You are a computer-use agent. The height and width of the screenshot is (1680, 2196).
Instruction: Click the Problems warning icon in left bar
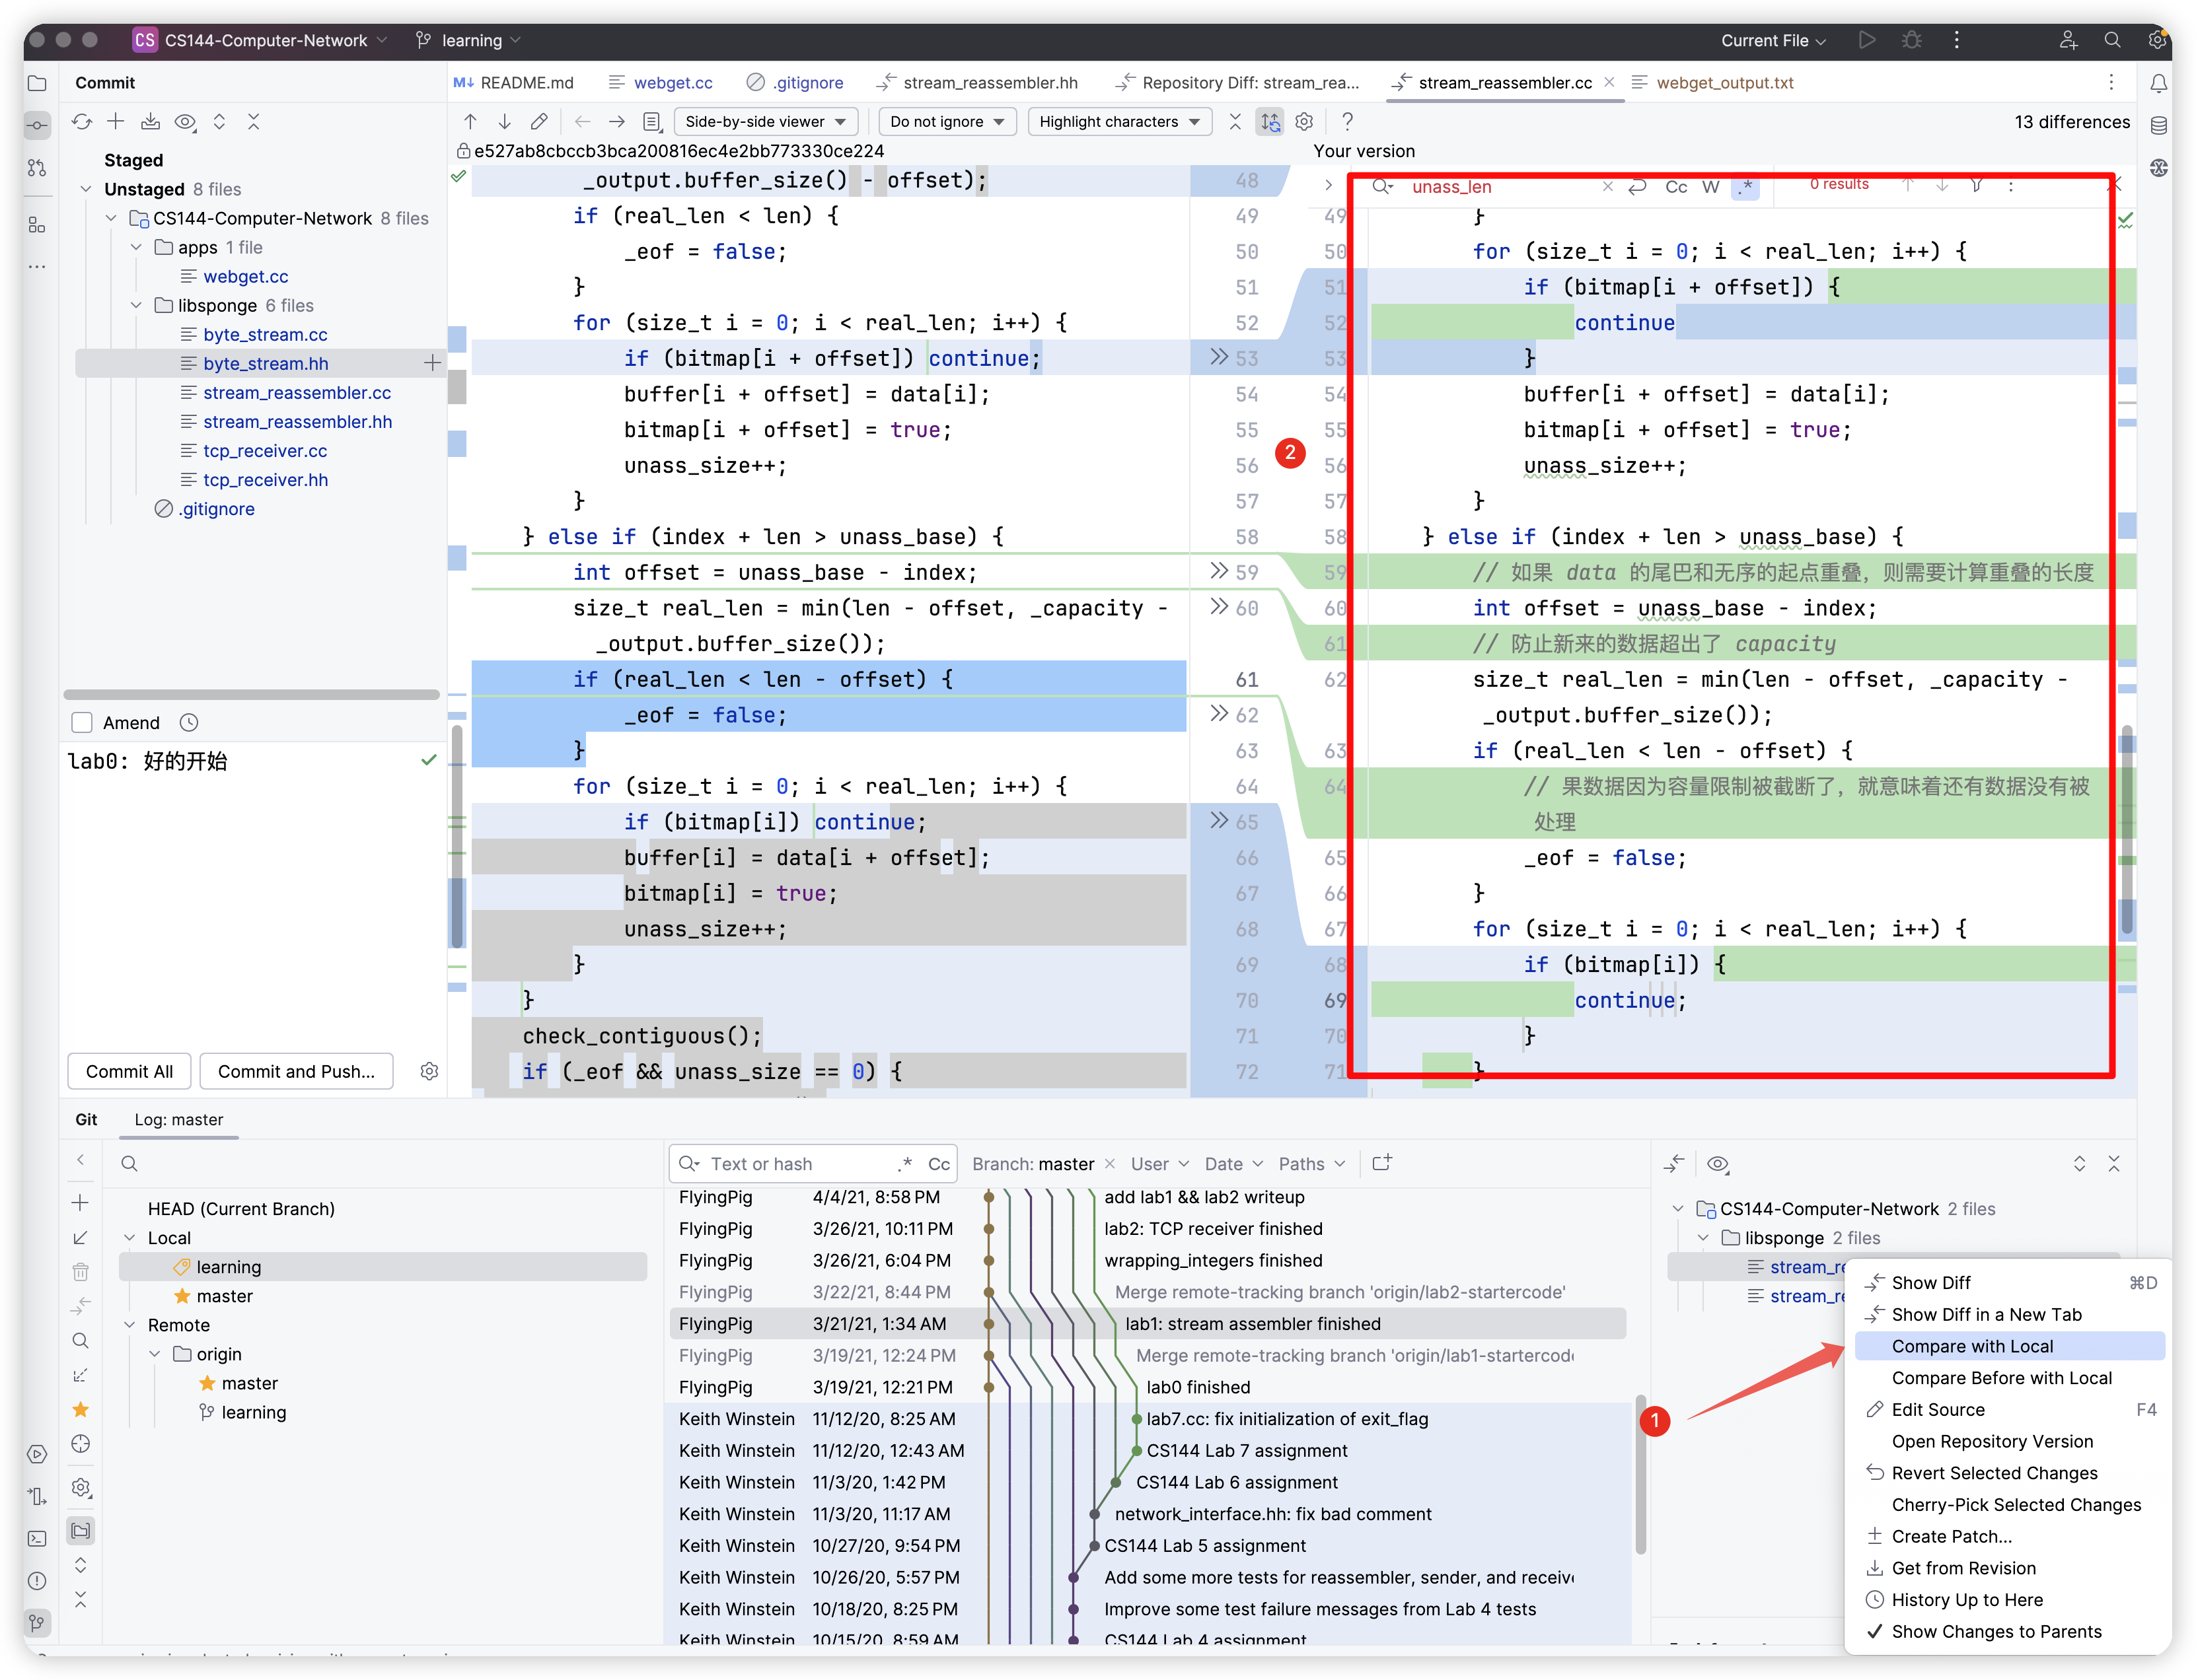[x=37, y=1581]
